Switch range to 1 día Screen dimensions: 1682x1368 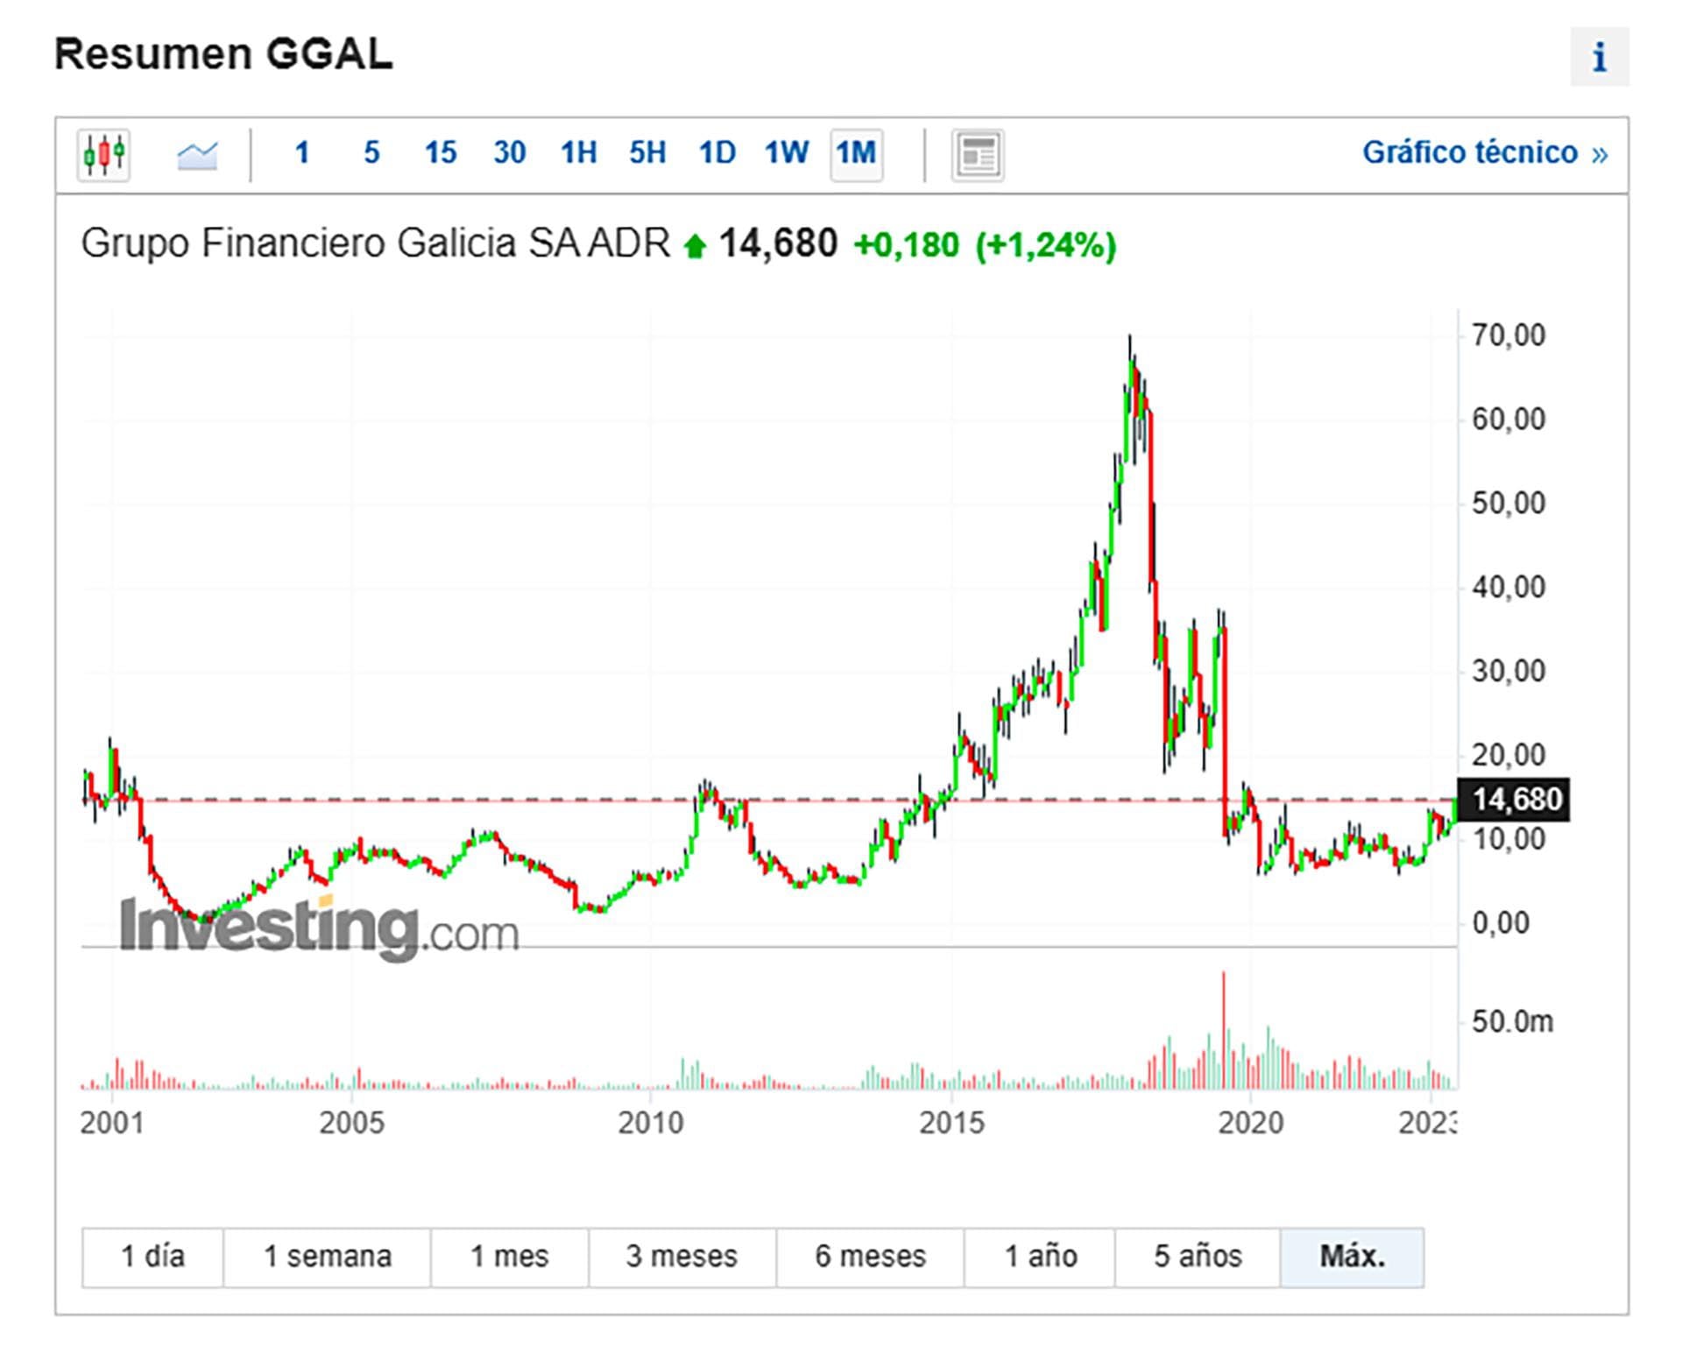tap(152, 1256)
